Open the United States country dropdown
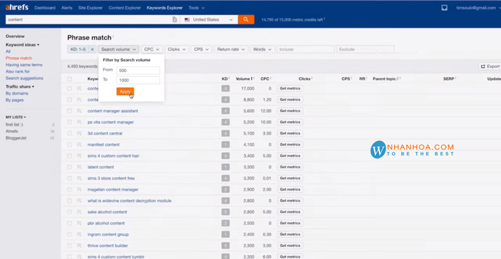Screen dimensions: 501x259 point(209,19)
